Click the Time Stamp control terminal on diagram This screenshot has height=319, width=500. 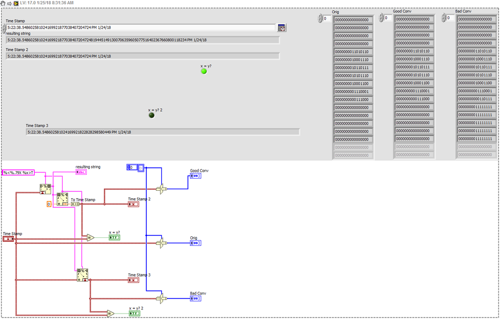coord(9,239)
